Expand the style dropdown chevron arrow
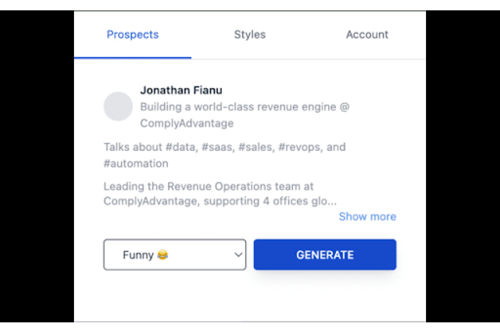This screenshot has width=500, height=333. click(238, 255)
